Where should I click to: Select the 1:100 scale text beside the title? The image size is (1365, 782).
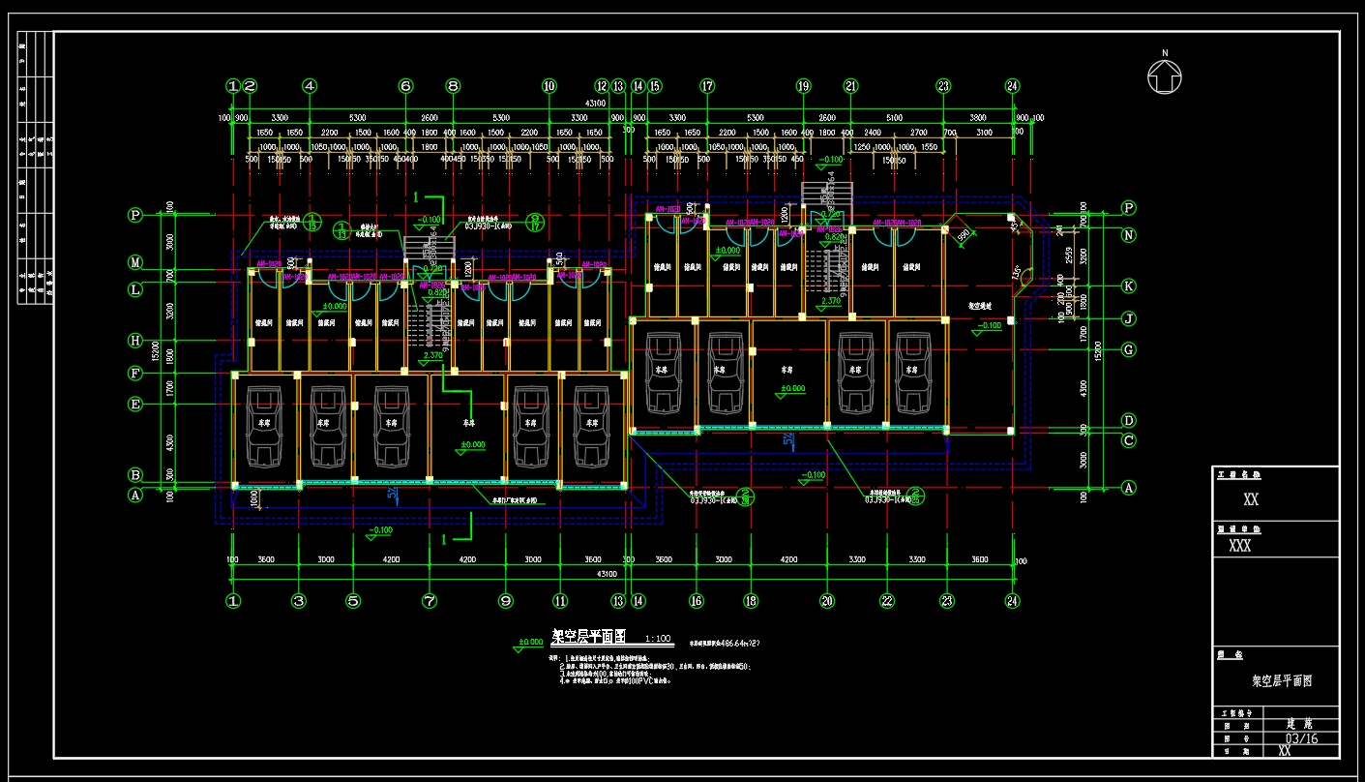point(658,640)
